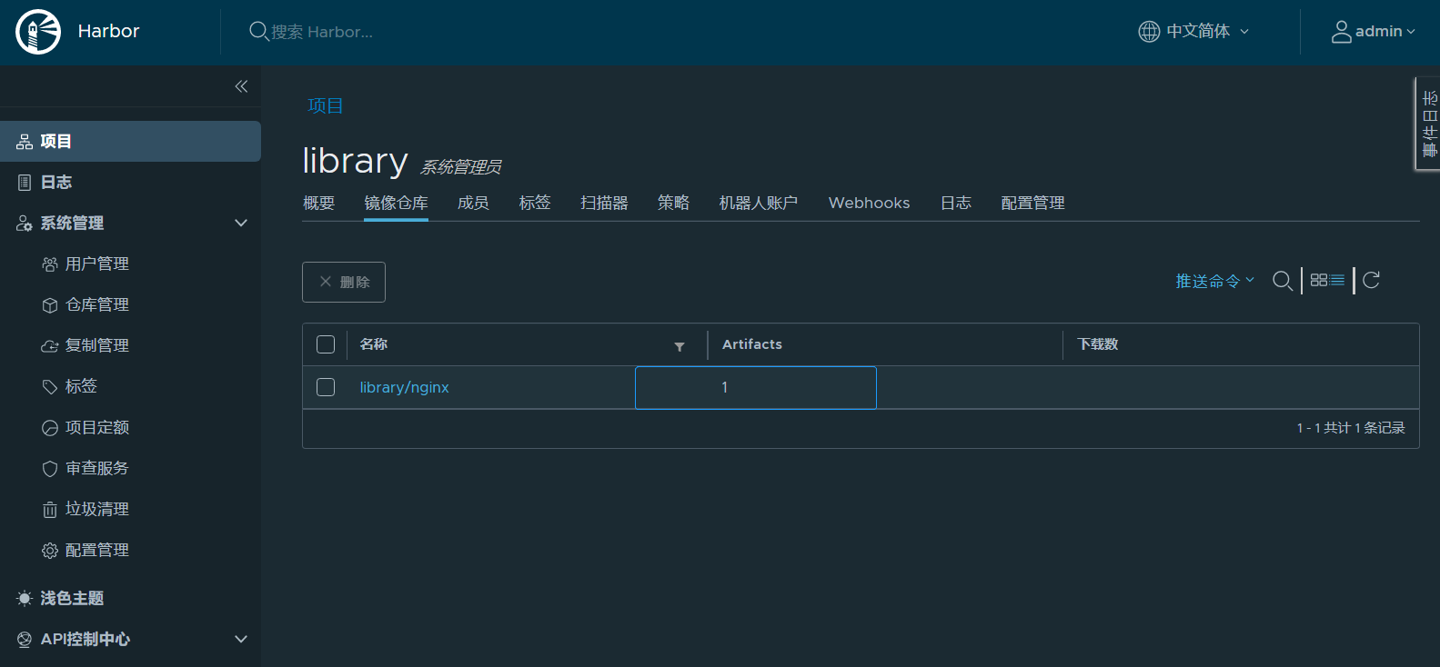Viewport: 1440px width, 667px height.
Task: Click the Harbor title text
Action: coord(108,32)
